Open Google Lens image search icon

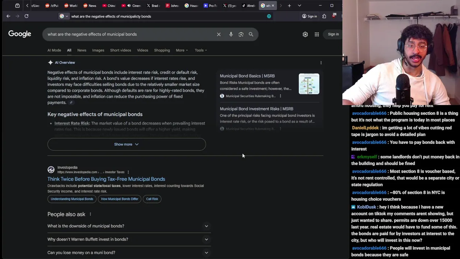(x=241, y=34)
